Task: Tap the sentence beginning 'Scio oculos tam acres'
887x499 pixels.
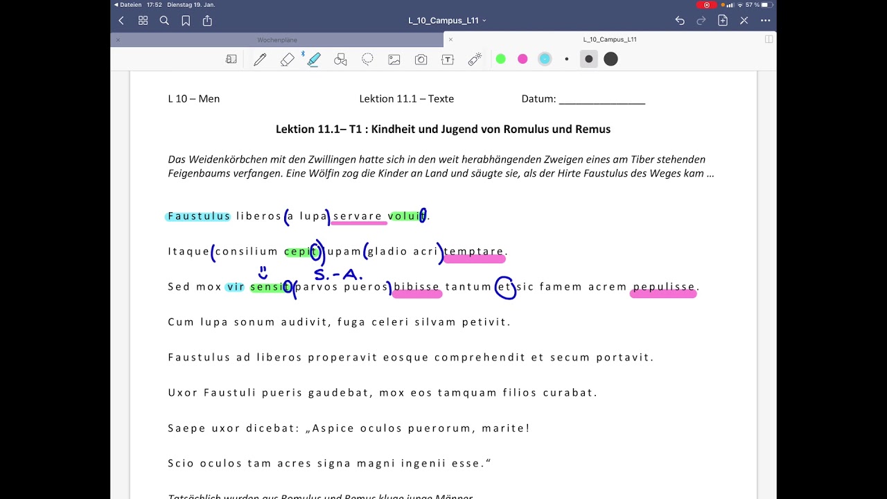Action: pyautogui.click(x=330, y=464)
